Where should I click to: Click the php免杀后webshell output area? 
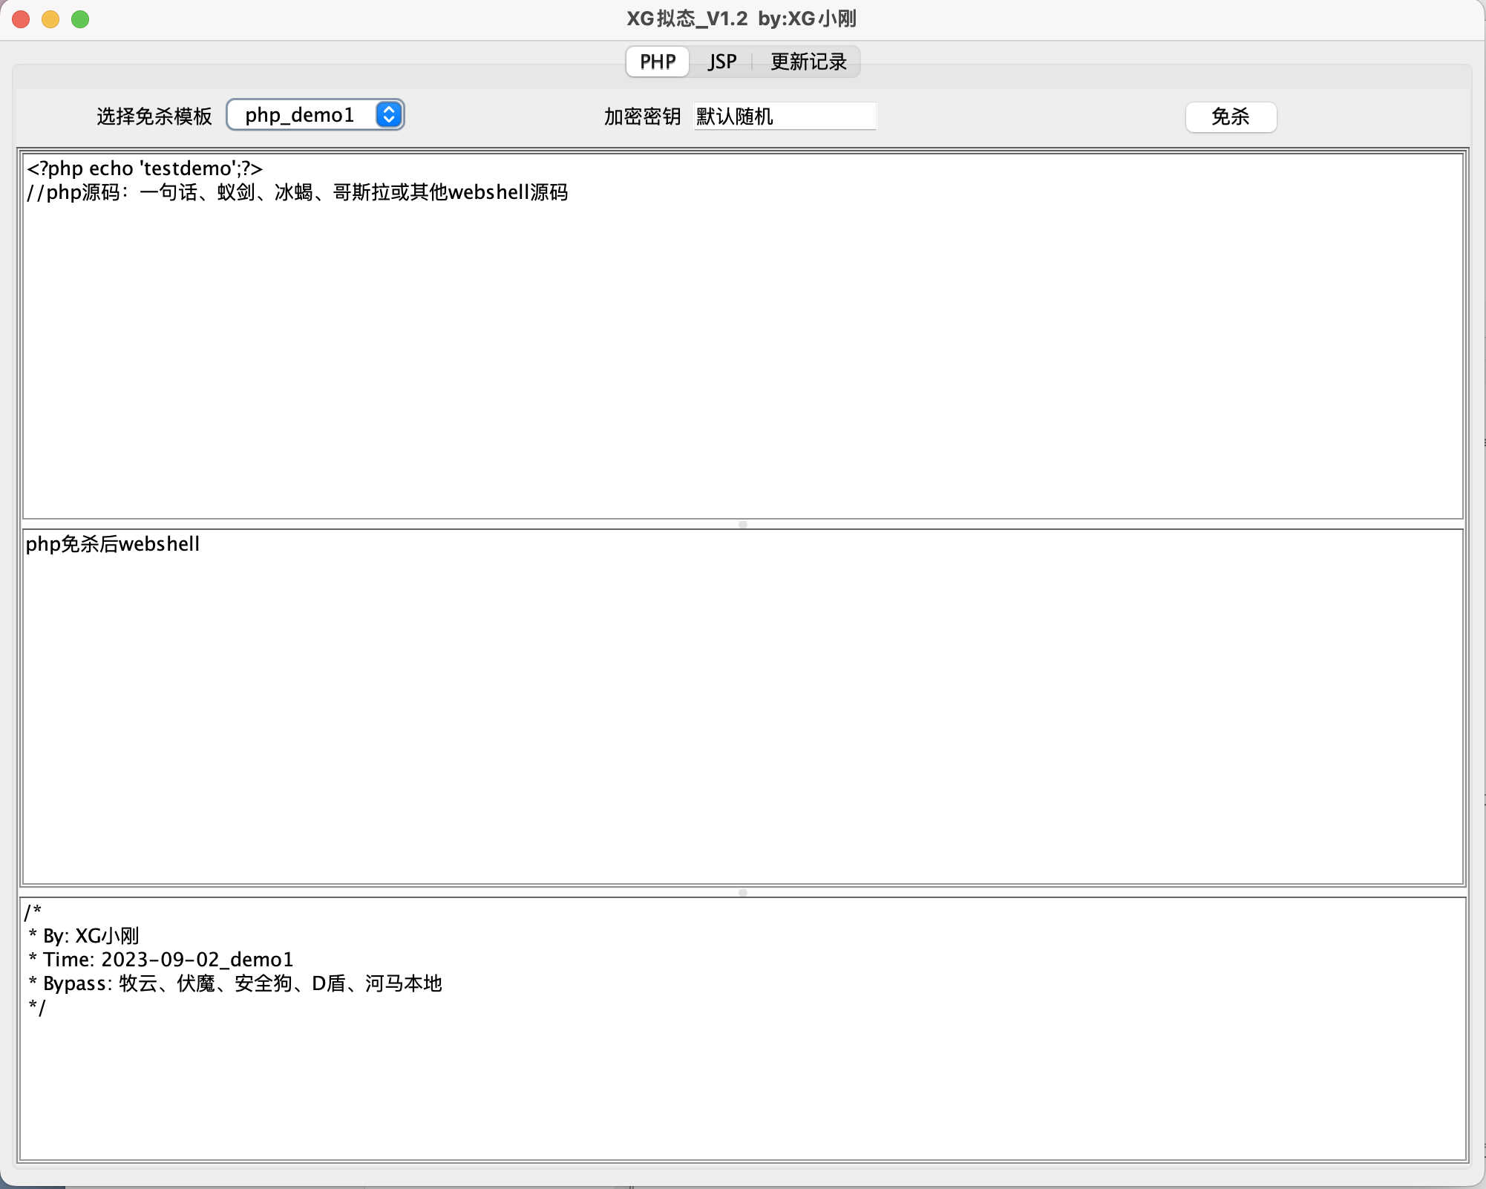pos(113,544)
